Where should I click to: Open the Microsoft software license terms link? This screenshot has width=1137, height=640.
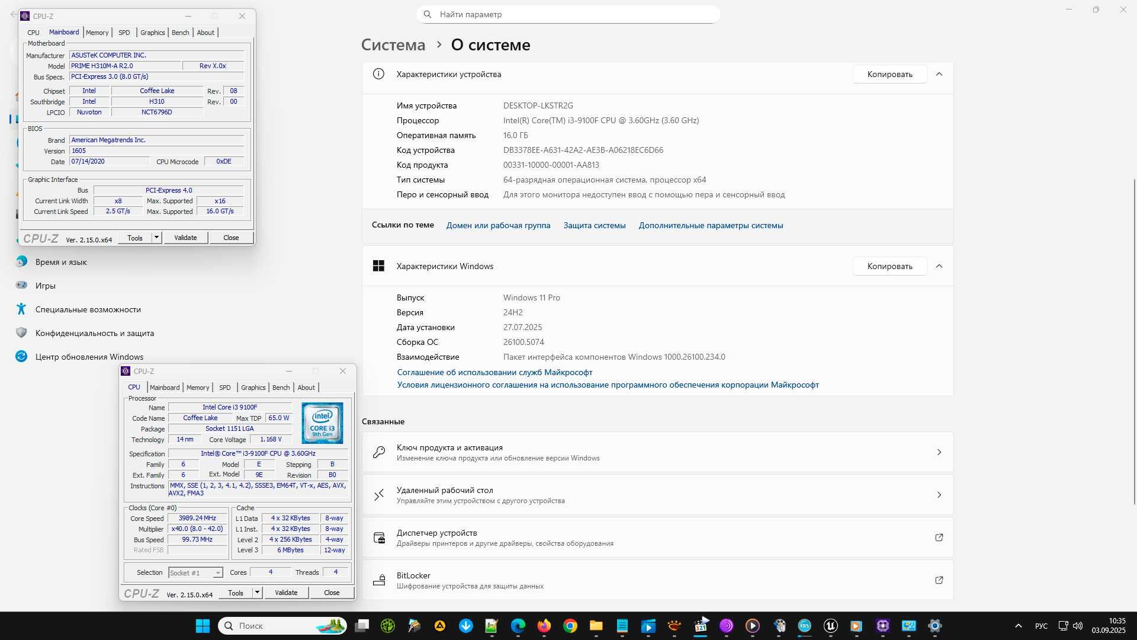(608, 385)
